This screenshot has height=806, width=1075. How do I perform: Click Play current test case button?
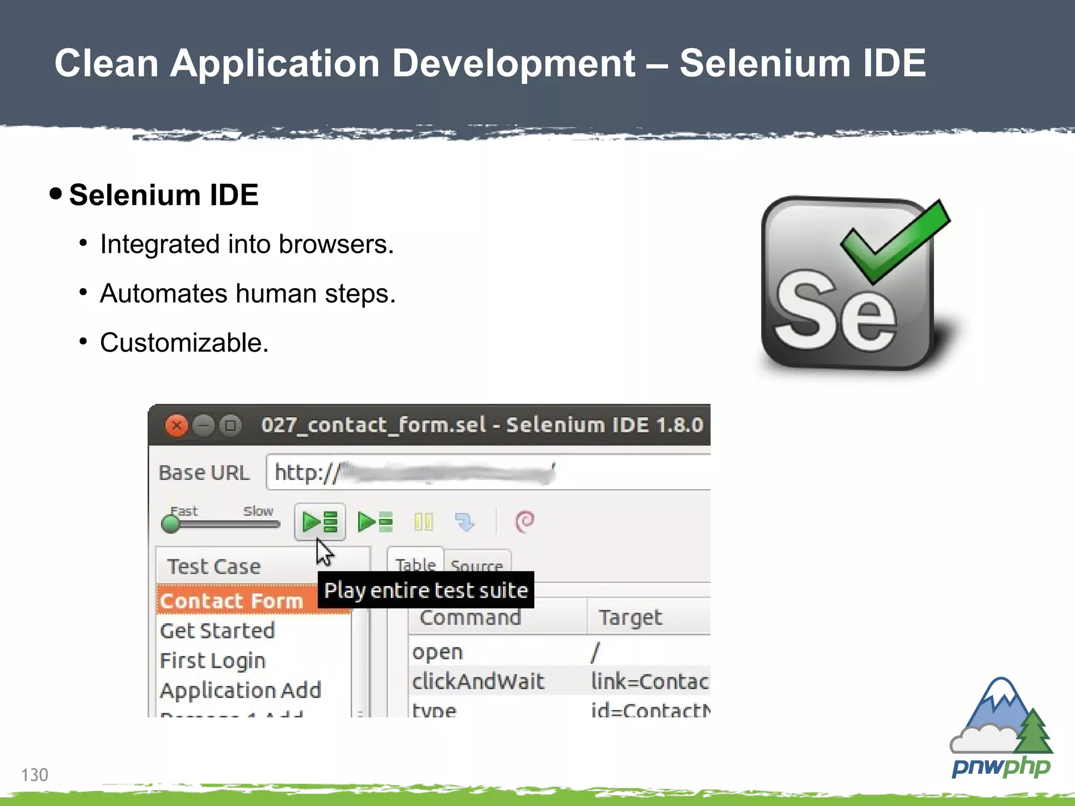[x=375, y=522]
